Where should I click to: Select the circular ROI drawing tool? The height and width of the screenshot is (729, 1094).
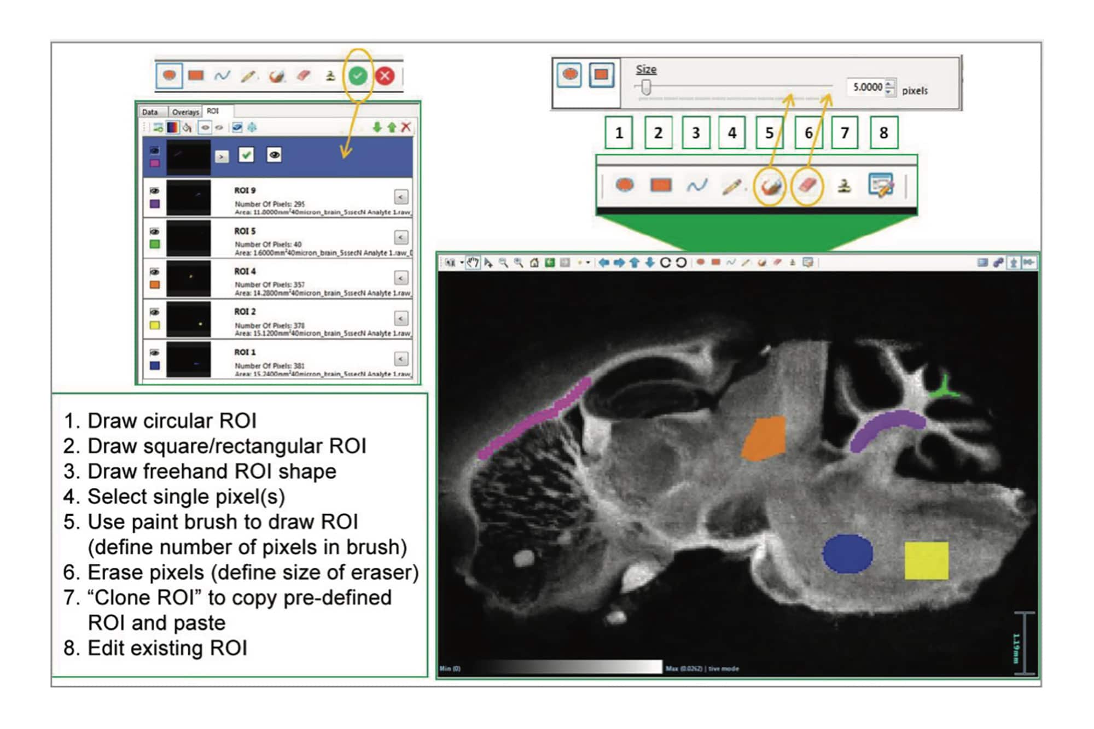click(x=625, y=185)
